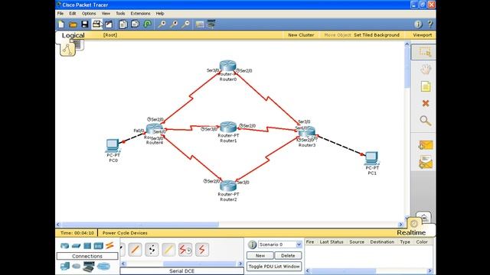The height and width of the screenshot is (275, 490).
Task: Pick the yellow Coaxial cable connection
Action: point(168,250)
